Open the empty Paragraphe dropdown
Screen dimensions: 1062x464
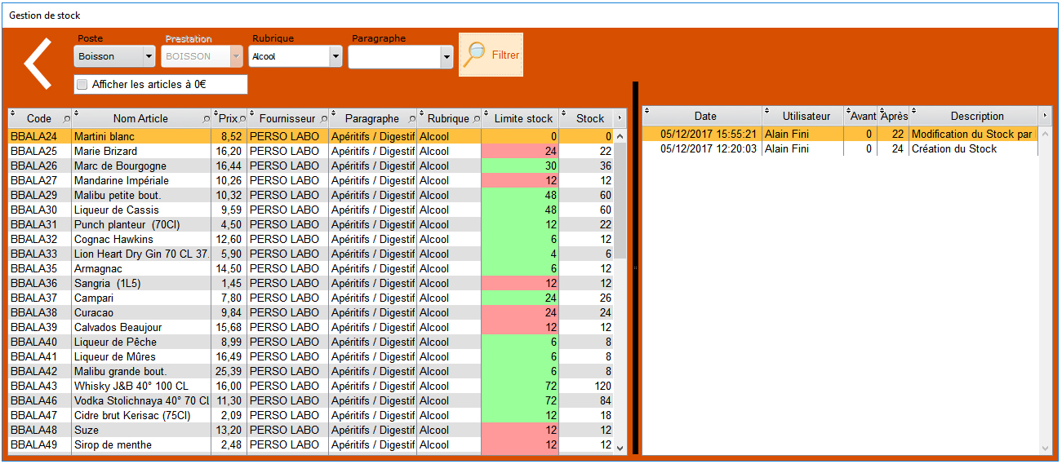tap(446, 57)
